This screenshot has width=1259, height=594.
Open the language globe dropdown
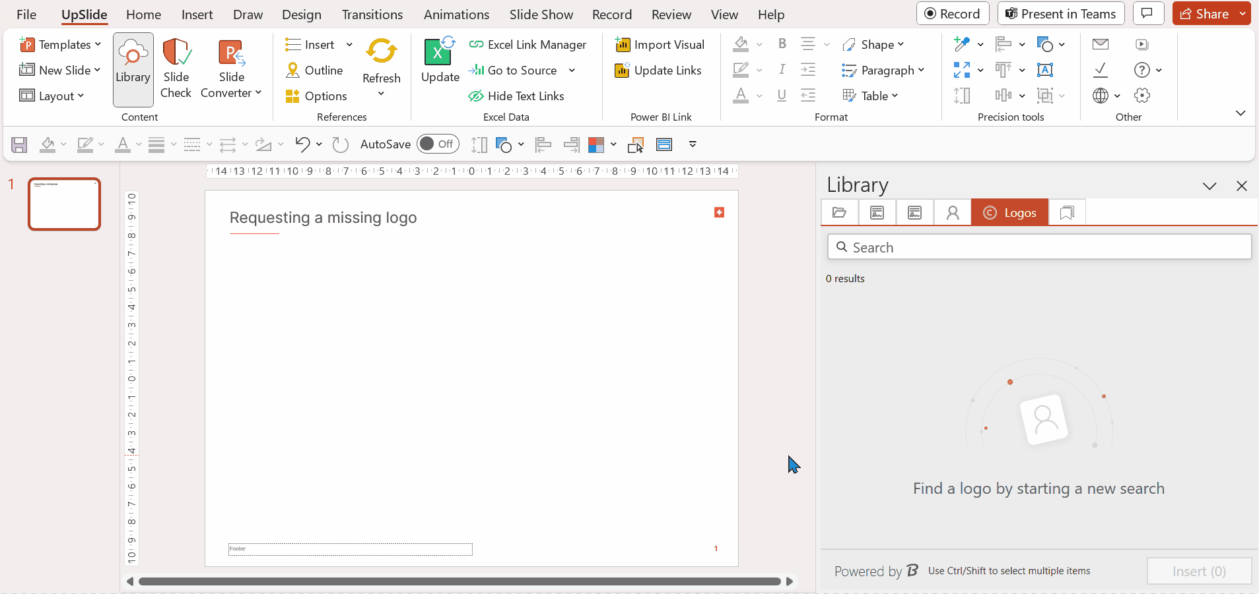point(1106,96)
